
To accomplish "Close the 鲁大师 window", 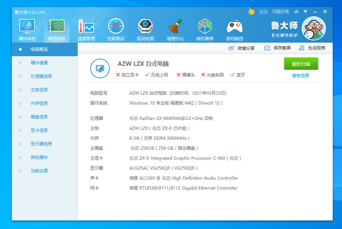I will (x=325, y=11).
